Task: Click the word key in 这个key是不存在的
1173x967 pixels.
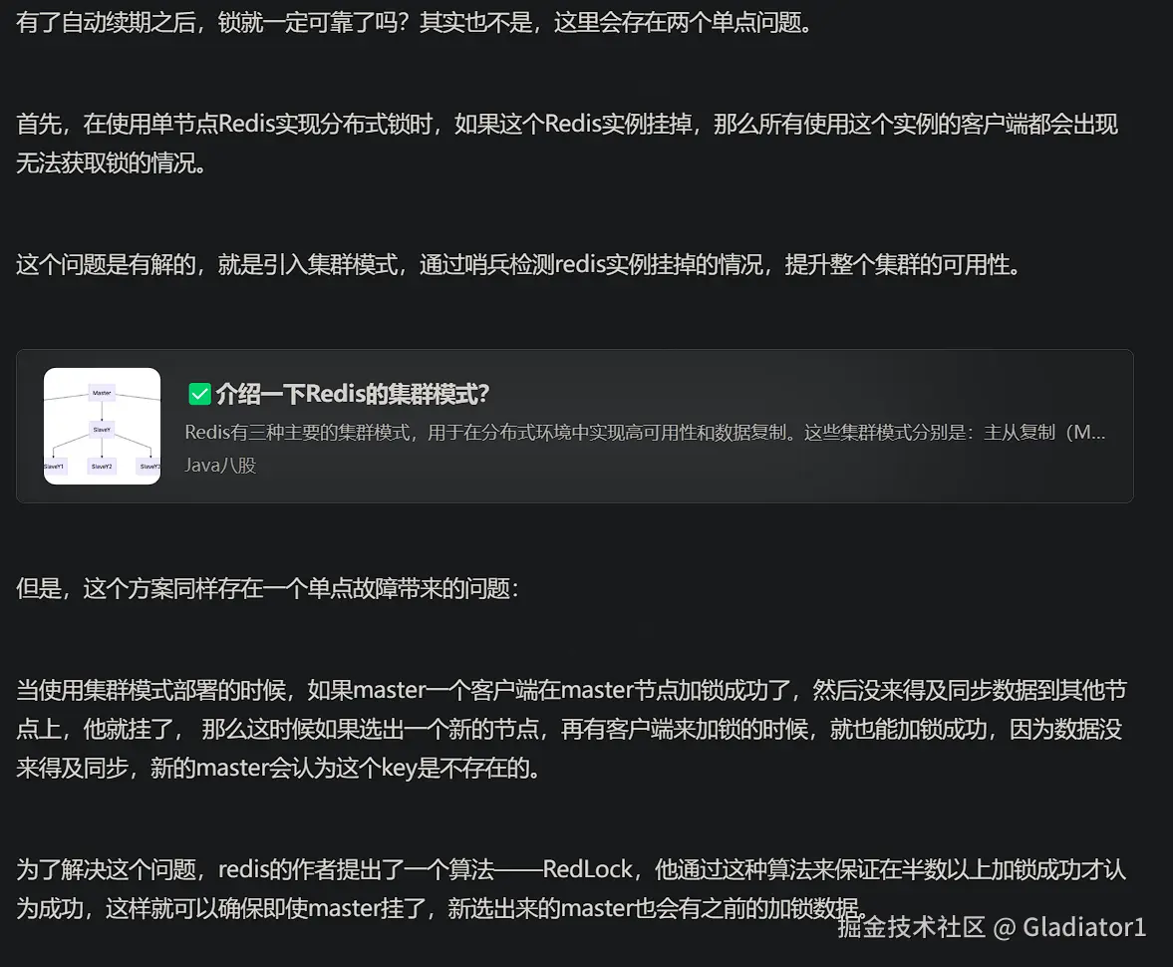Action: [399, 768]
